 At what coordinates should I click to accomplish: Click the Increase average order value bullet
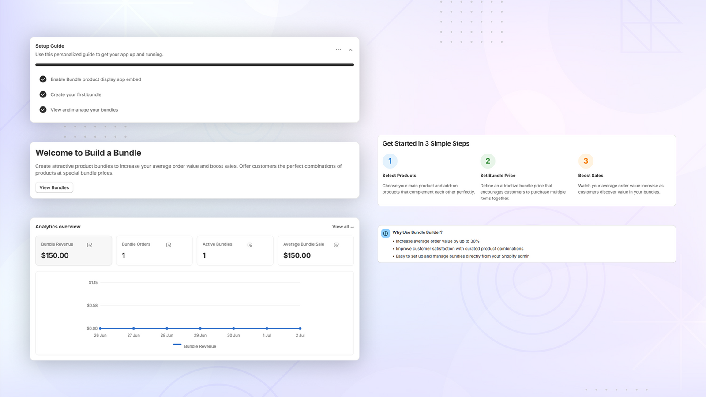click(x=436, y=241)
